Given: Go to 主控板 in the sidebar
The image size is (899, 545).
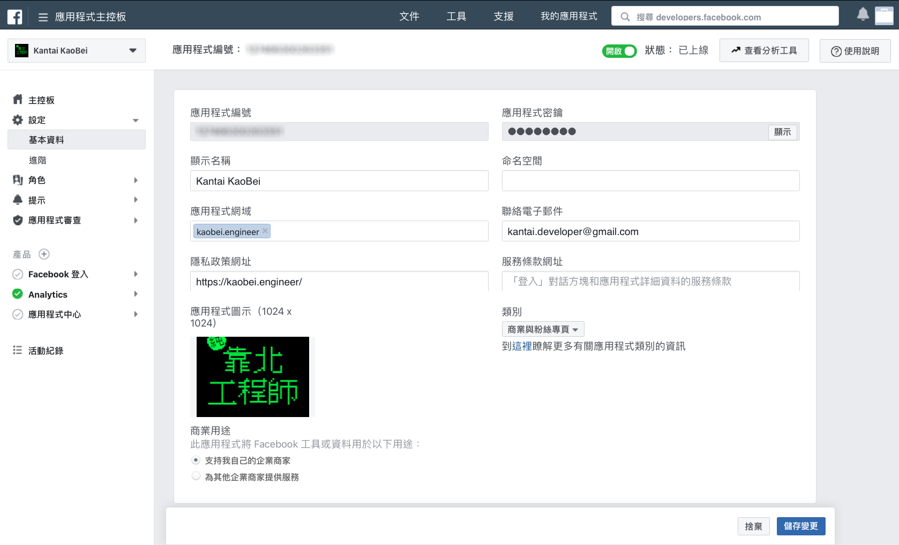Looking at the screenshot, I should pos(41,100).
